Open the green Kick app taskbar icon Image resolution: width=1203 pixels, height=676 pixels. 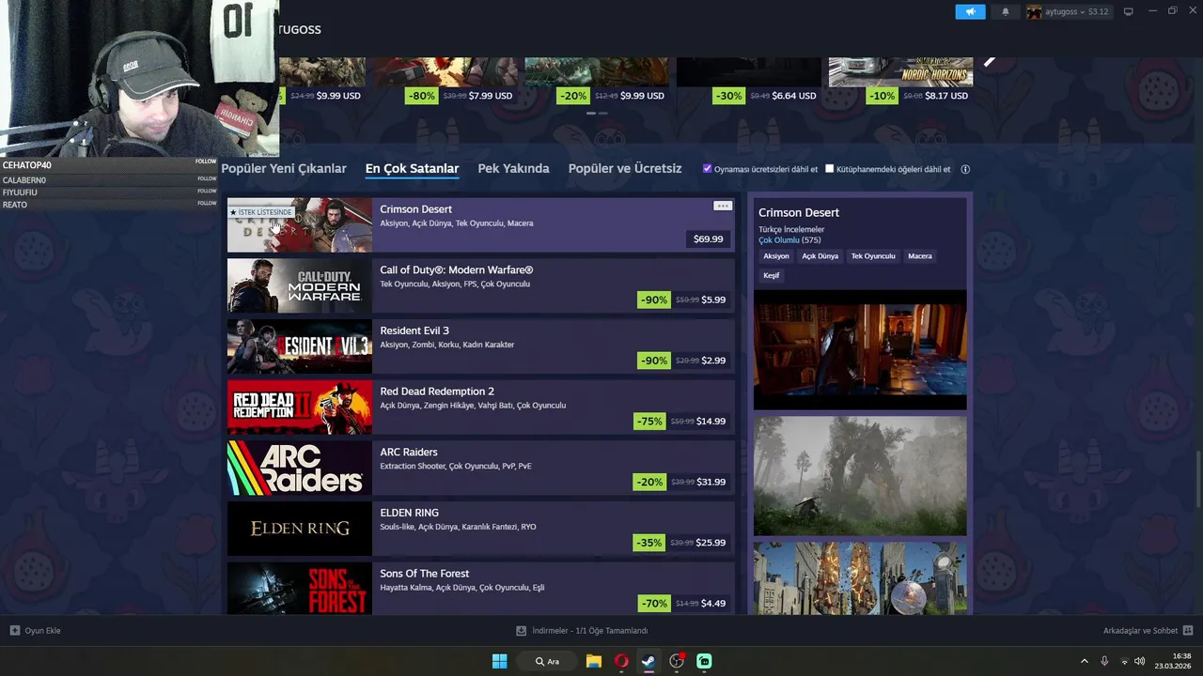pyautogui.click(x=704, y=661)
